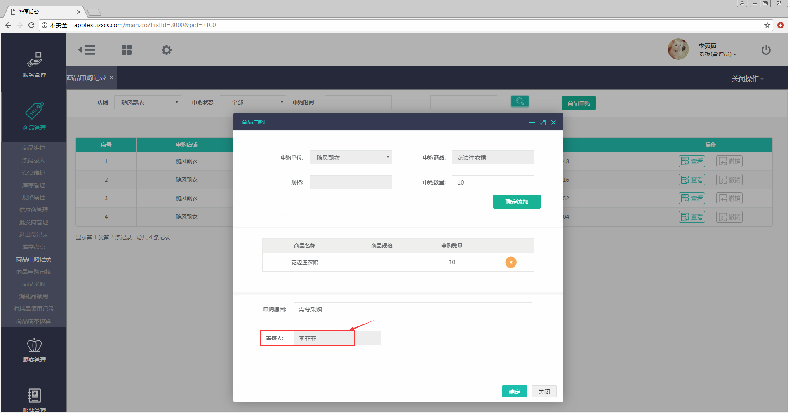Expand the 申购单位 dropdown in dialog
The image size is (788, 413).
pos(350,157)
